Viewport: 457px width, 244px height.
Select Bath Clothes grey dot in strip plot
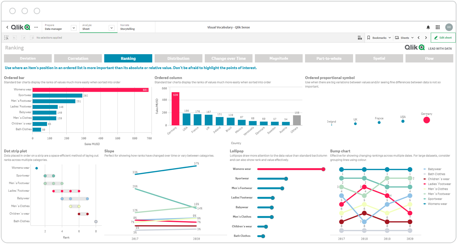coord(96,222)
